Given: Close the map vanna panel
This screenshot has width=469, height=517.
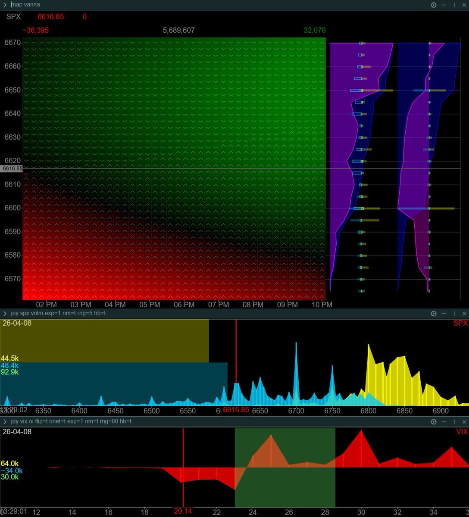Looking at the screenshot, I should click(464, 5).
